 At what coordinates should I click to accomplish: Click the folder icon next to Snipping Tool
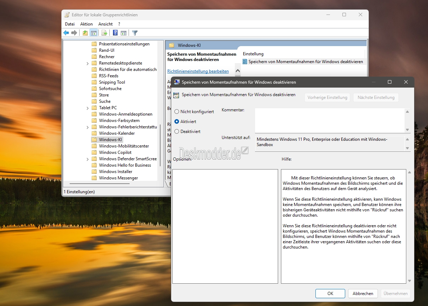tap(94, 82)
